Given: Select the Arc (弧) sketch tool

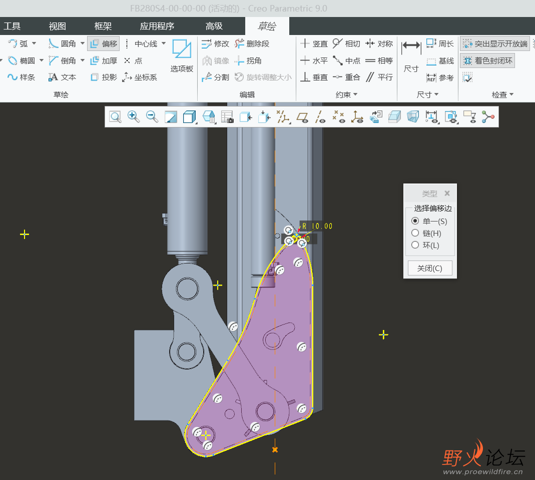Looking at the screenshot, I should (18, 43).
